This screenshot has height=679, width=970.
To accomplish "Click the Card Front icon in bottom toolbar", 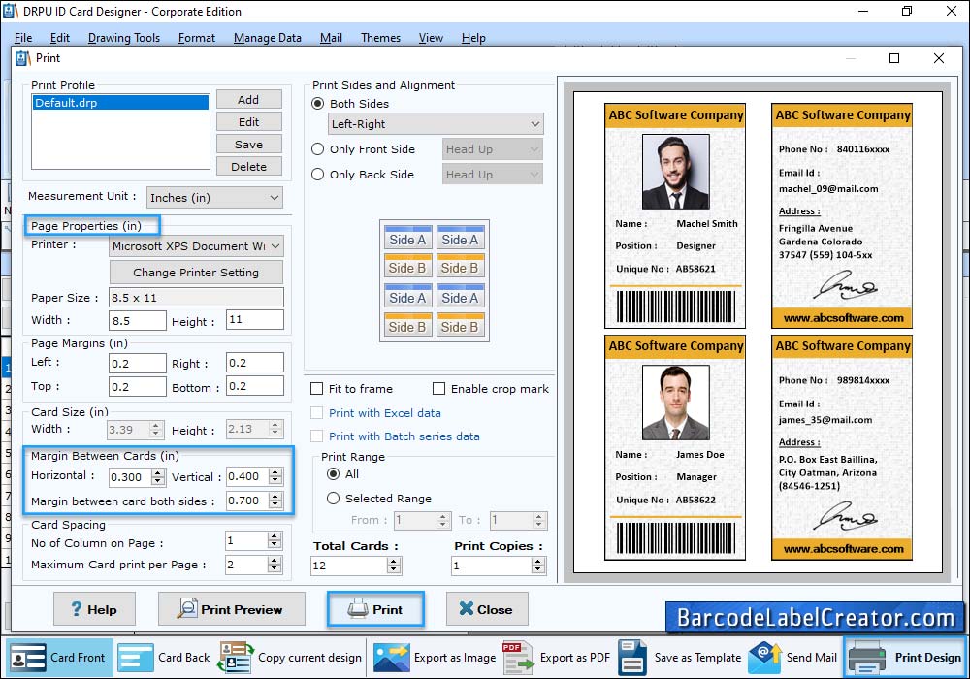I will (x=28, y=658).
